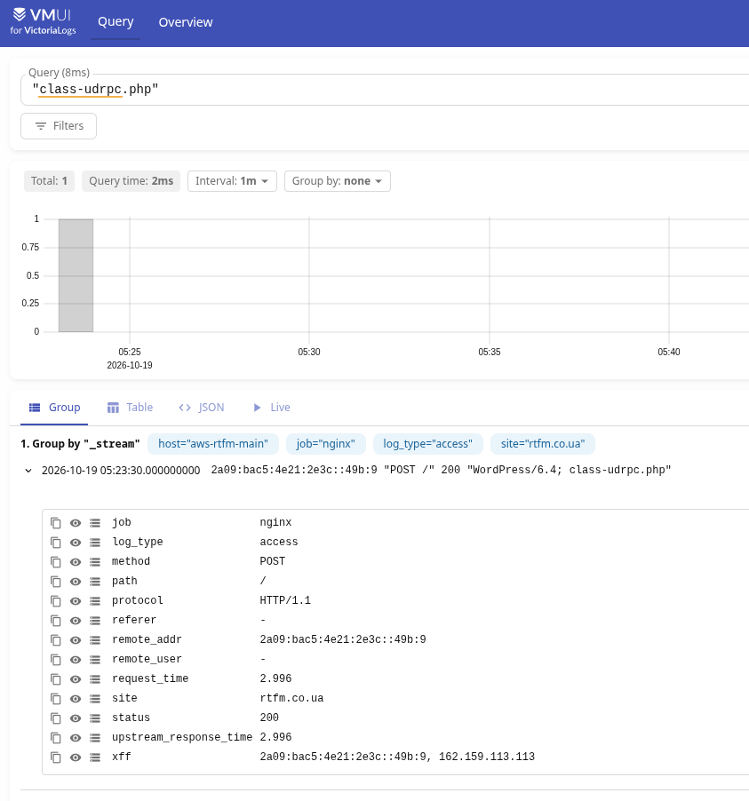Toggle eye icon for path field

(76, 582)
